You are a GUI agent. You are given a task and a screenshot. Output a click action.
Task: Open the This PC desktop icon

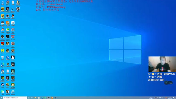click(x=2, y=2)
